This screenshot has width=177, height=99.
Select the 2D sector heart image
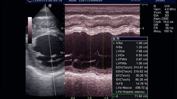[x=45, y=50]
